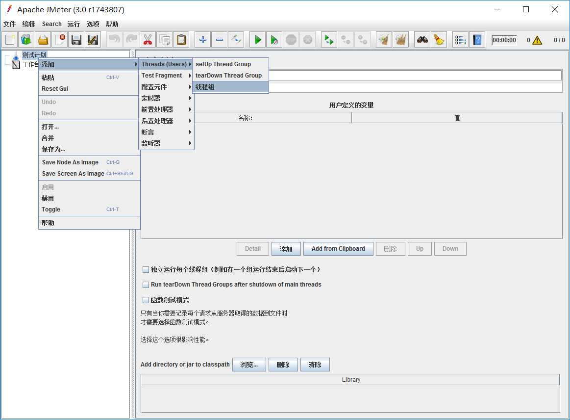
Task: Click the Remote start icon
Action: [x=329, y=40]
